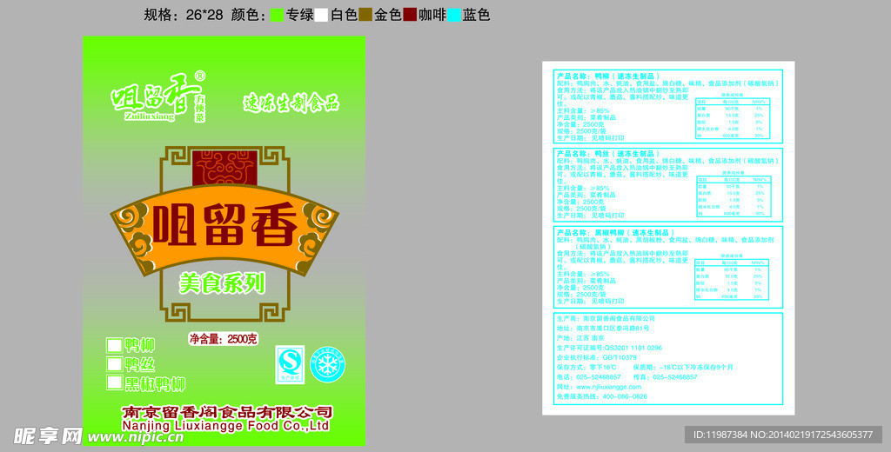Click the round snowflake frozen-food icon
This screenshot has height=452, width=891.
tap(327, 364)
